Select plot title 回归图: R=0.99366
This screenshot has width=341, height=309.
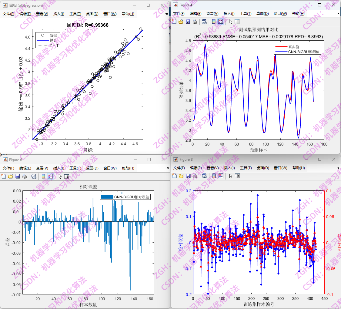click(87, 25)
